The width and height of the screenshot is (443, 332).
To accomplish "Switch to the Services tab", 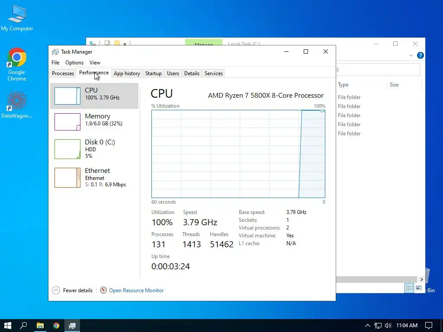I will click(x=214, y=73).
